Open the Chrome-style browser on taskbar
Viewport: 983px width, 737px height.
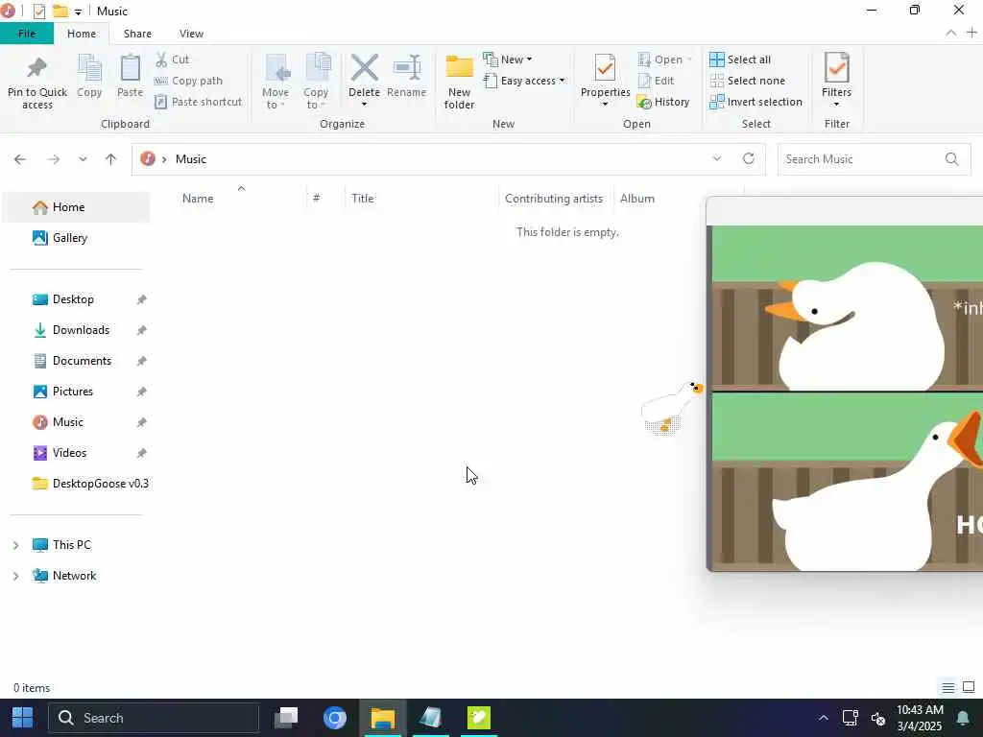coord(335,718)
